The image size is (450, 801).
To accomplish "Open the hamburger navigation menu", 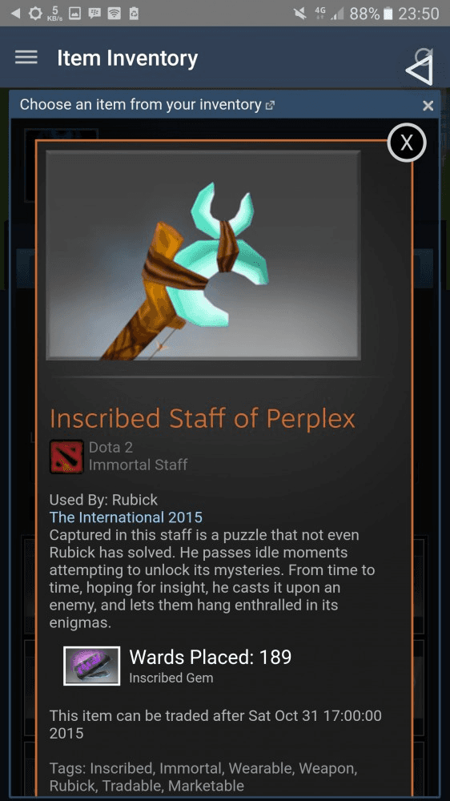I will click(26, 57).
